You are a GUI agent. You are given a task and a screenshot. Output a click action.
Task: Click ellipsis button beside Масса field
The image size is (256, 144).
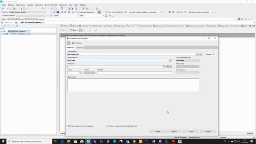[81, 73]
